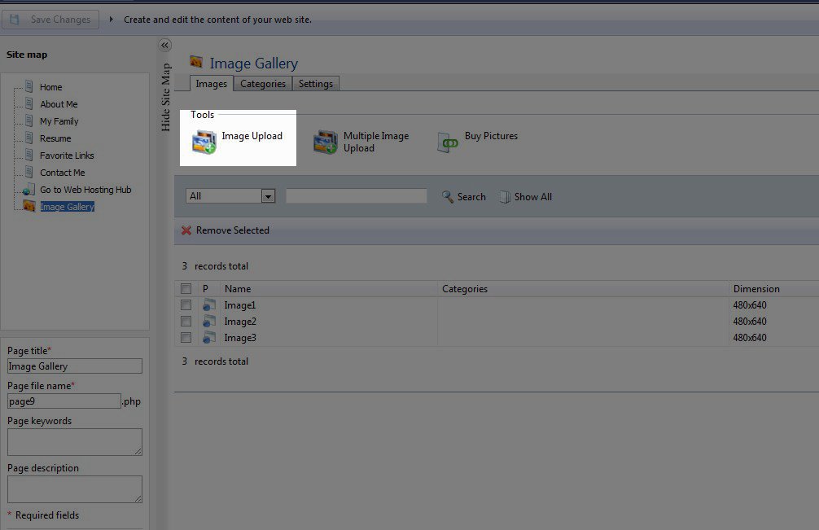
Task: Click the search text input field
Action: [357, 196]
